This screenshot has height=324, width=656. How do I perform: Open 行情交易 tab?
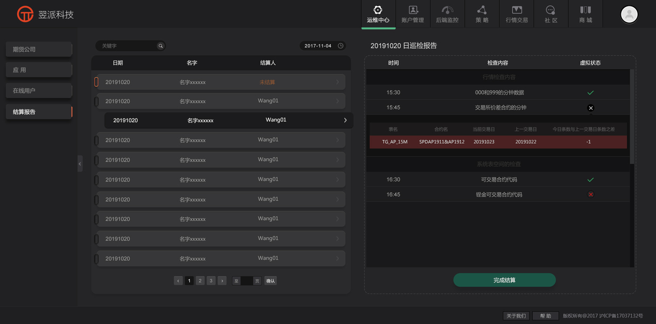(517, 14)
